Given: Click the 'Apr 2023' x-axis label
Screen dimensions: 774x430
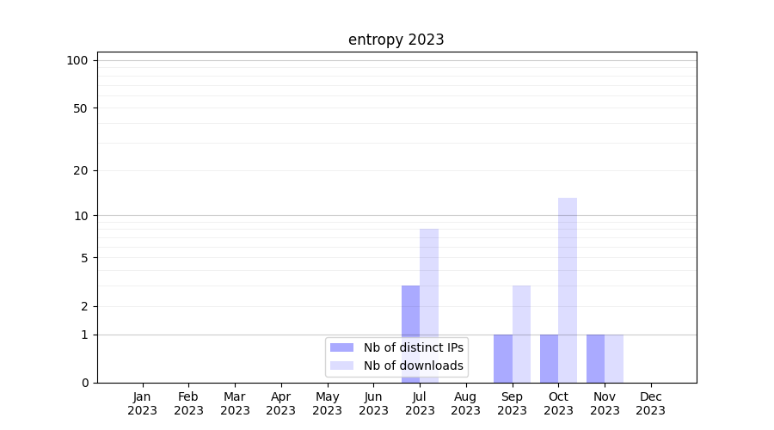Looking at the screenshot, I should click(x=281, y=403).
